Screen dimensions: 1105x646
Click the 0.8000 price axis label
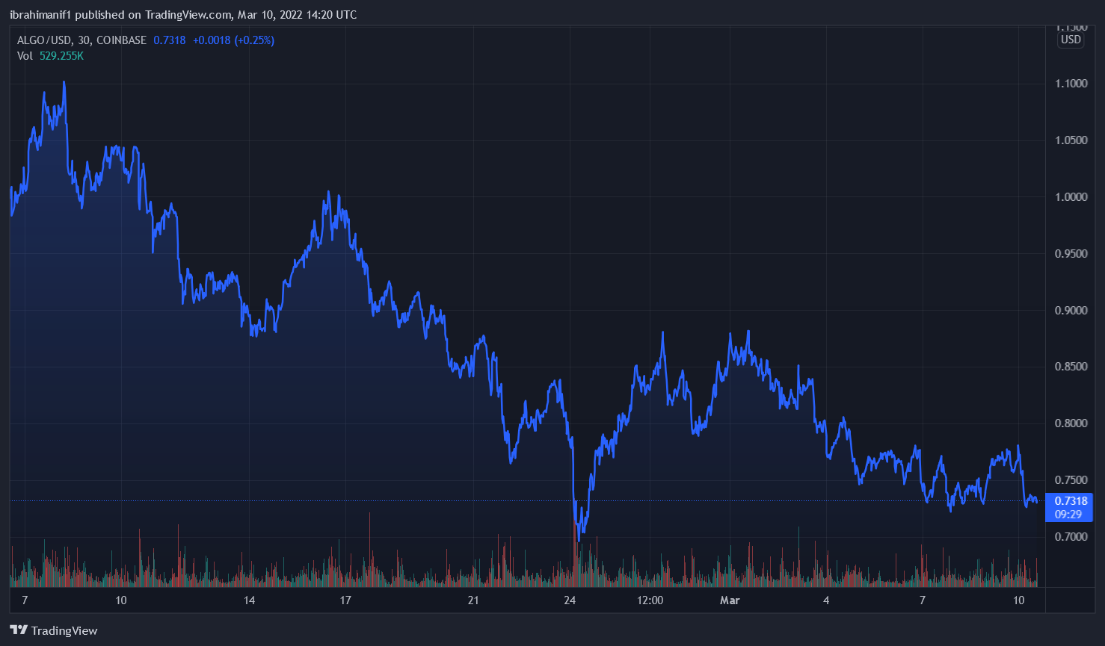pyautogui.click(x=1071, y=423)
